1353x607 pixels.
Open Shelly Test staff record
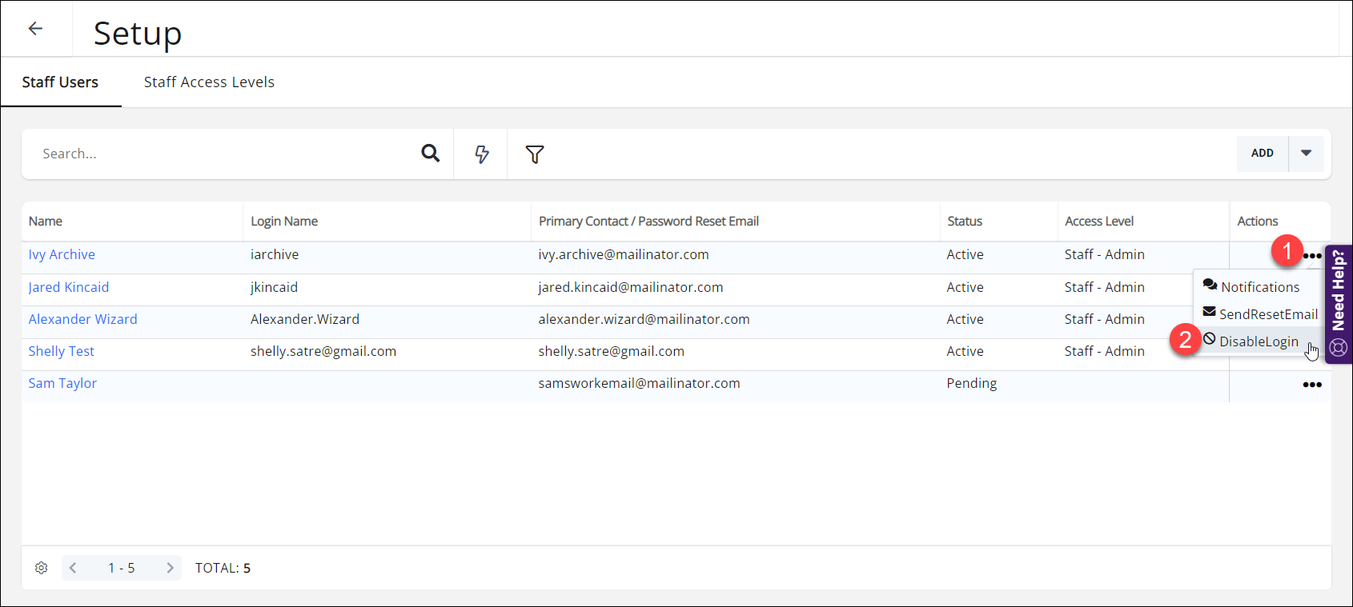pyautogui.click(x=61, y=351)
